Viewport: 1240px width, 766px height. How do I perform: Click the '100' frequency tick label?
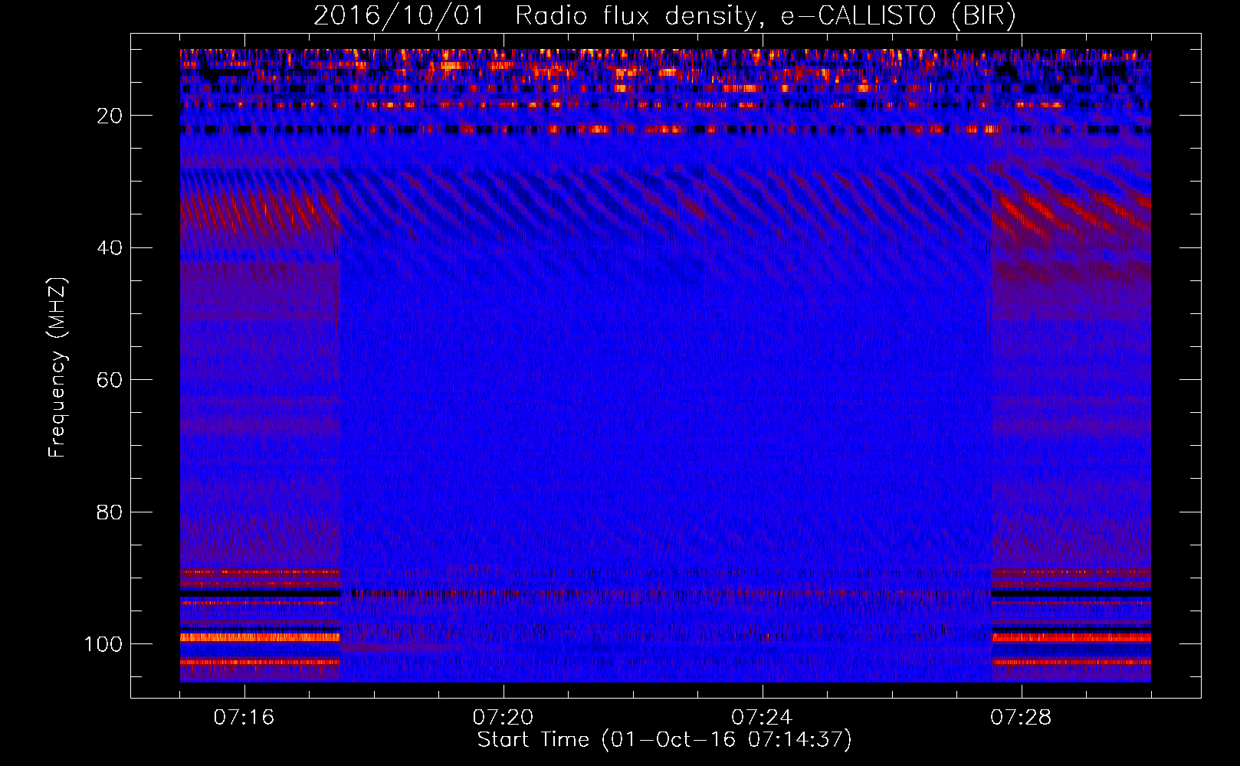[103, 644]
